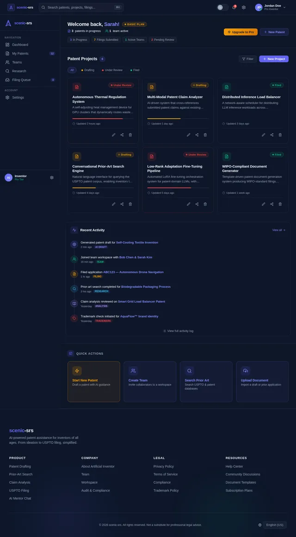This screenshot has width=296, height=537.
Task: Delete the Multi-Modal Patent Claim Analyzer project
Action: (x=205, y=135)
